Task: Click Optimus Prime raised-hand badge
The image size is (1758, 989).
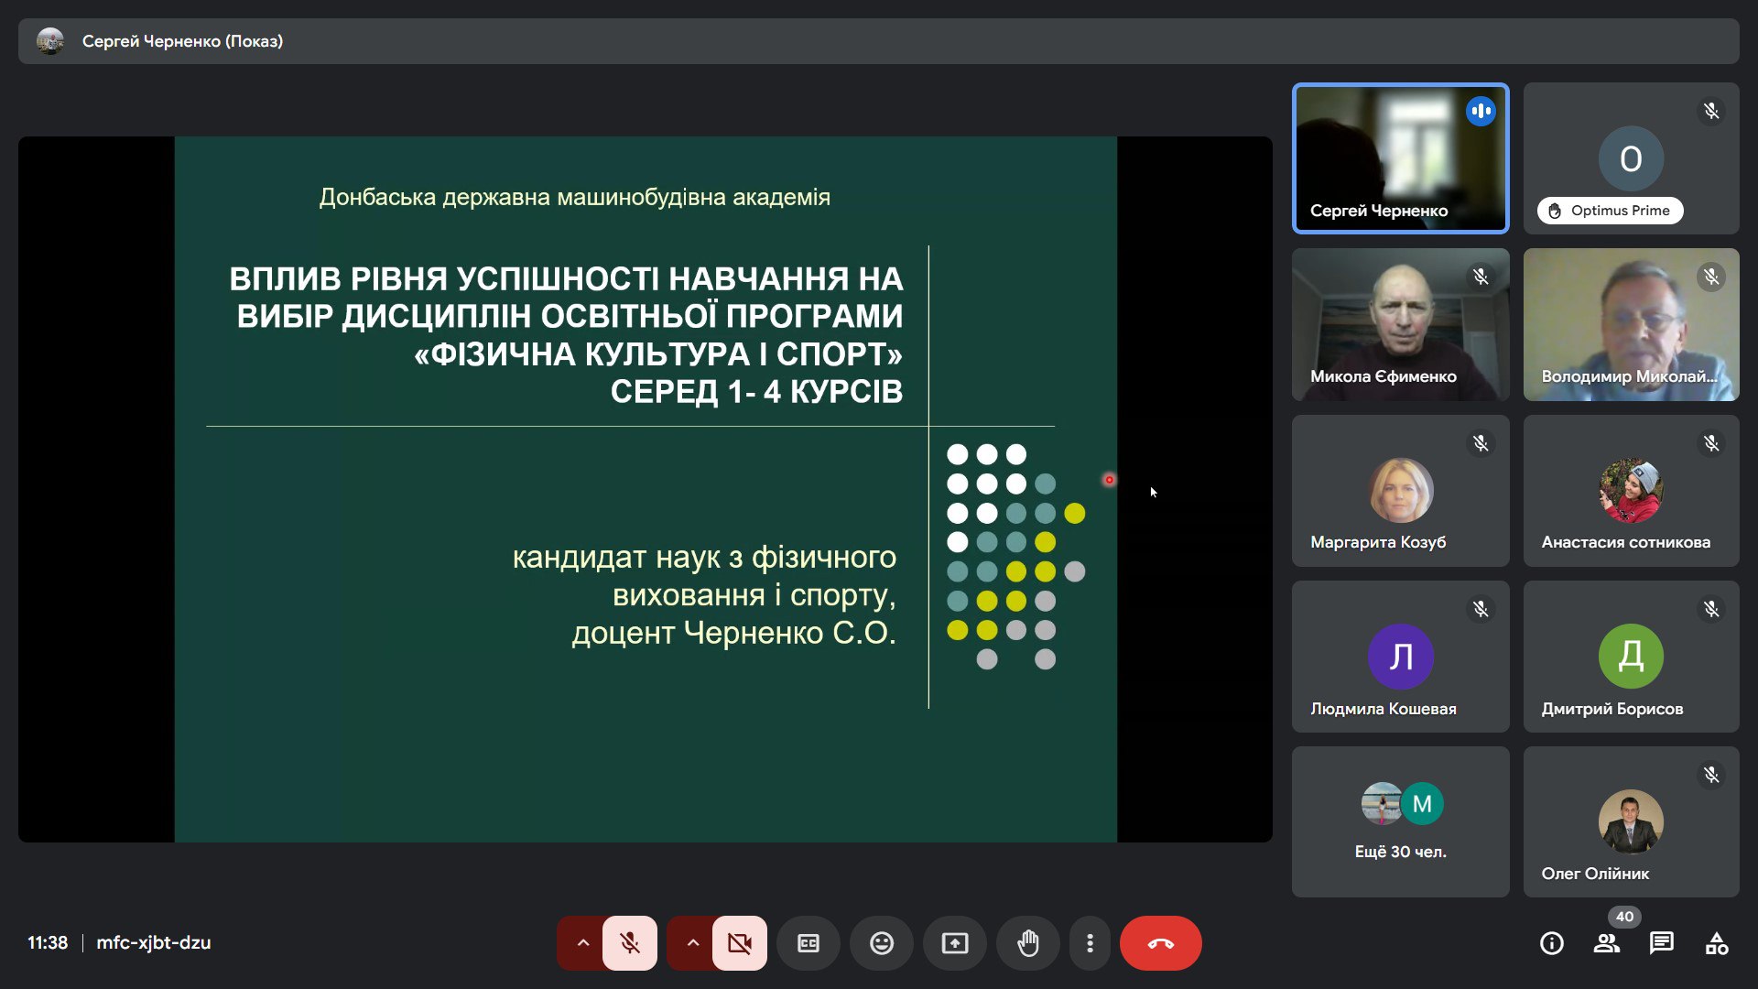Action: [1610, 211]
